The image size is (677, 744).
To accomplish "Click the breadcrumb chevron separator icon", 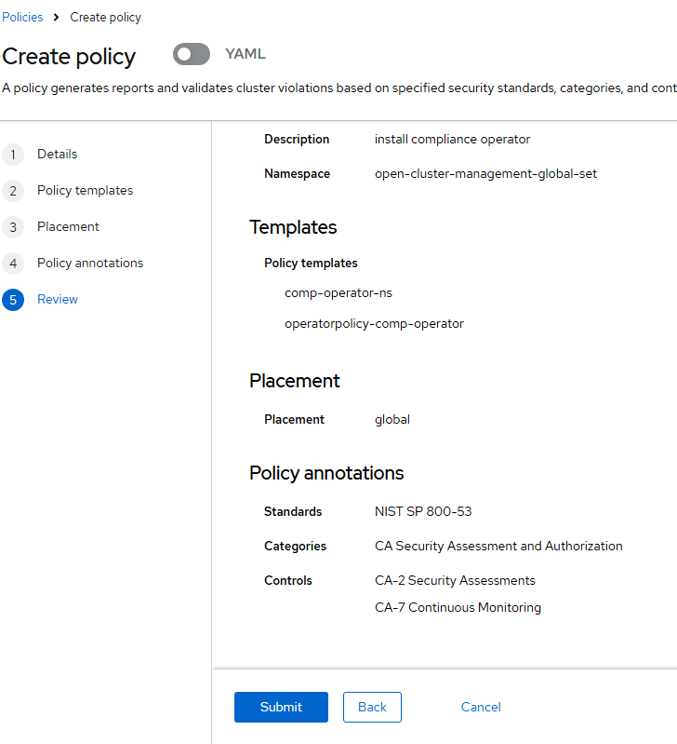I will (57, 17).
